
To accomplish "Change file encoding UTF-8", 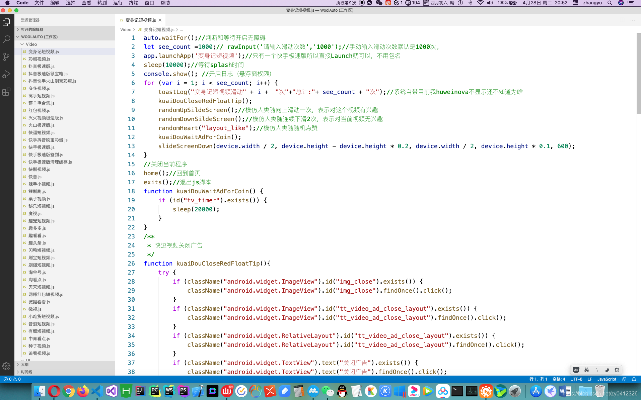I will 576,379.
